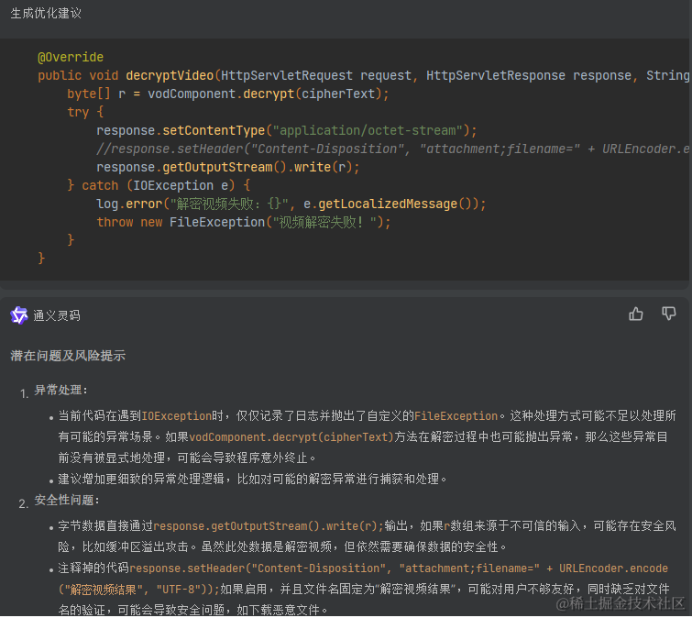
Task: Click the 通义灵码 assistant logo icon
Action: (x=19, y=315)
